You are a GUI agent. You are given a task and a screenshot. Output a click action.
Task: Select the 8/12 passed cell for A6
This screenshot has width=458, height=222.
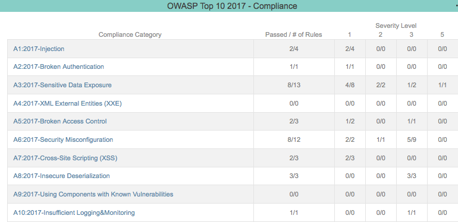point(294,139)
